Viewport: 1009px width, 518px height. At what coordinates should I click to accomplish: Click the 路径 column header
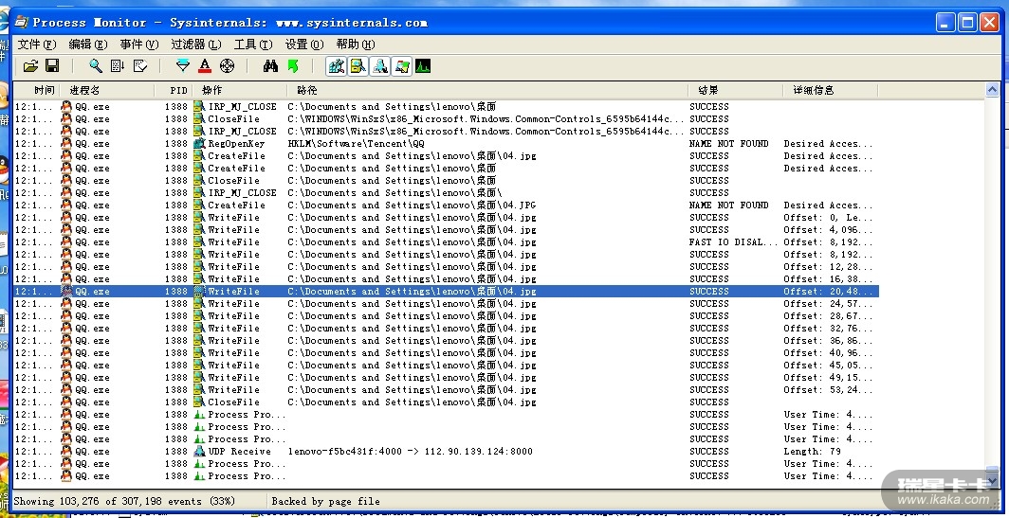[x=306, y=90]
